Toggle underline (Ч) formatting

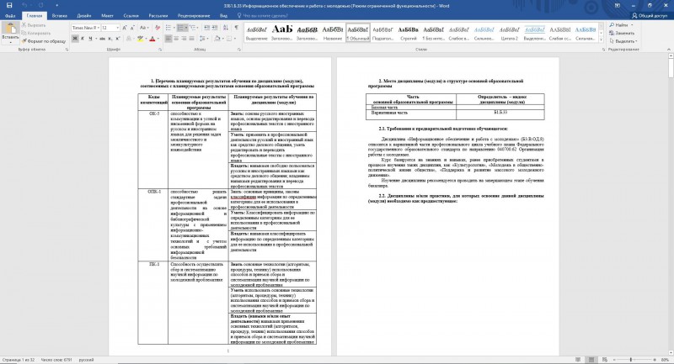(90, 39)
